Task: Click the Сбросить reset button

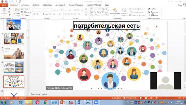Action: pyautogui.click(x=26, y=12)
